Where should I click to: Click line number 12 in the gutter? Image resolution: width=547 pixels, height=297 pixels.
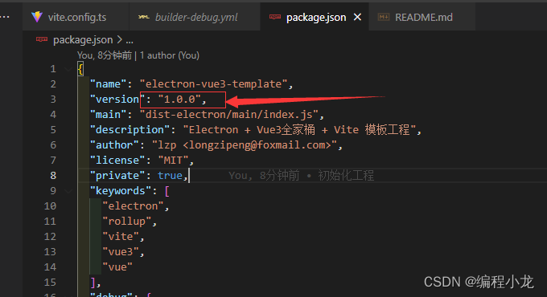pos(50,237)
